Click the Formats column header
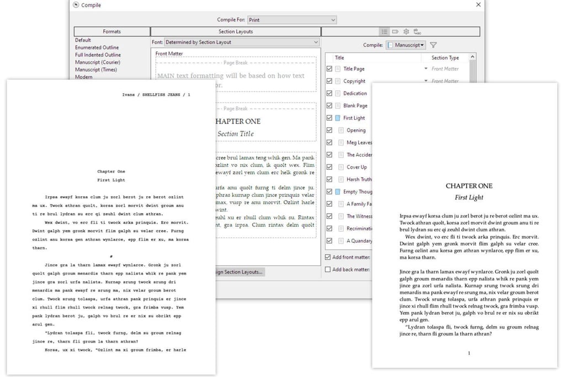The width and height of the screenshot is (565, 377). pyautogui.click(x=111, y=31)
